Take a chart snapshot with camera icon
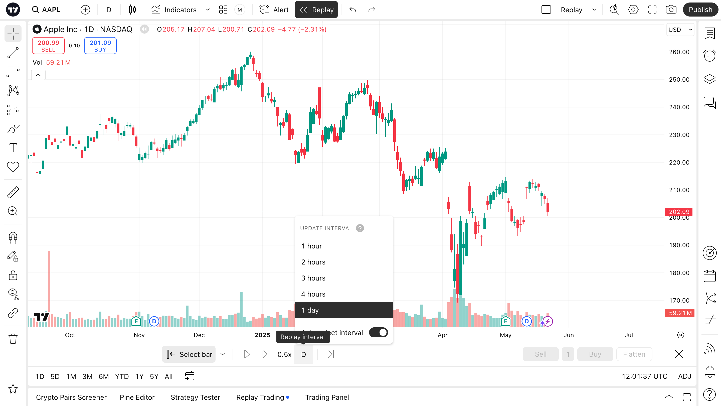Image resolution: width=721 pixels, height=406 pixels. pyautogui.click(x=671, y=10)
